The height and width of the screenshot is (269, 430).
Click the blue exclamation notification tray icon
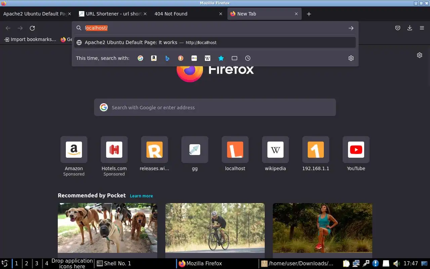[x=376, y=264]
